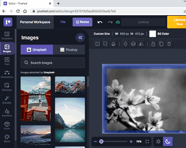Click the fit-to-screen zoom icon
186x148 pixels.
(x=147, y=141)
